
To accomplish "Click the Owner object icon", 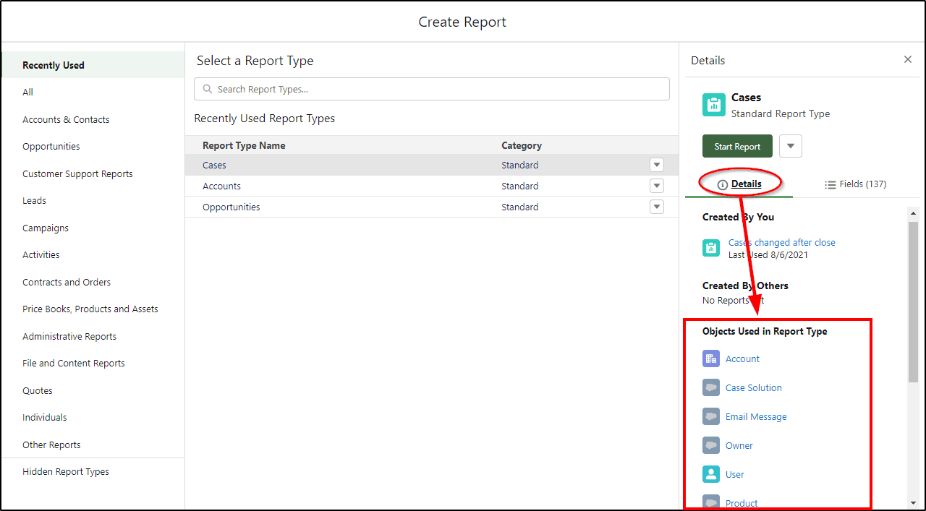I will [x=711, y=445].
